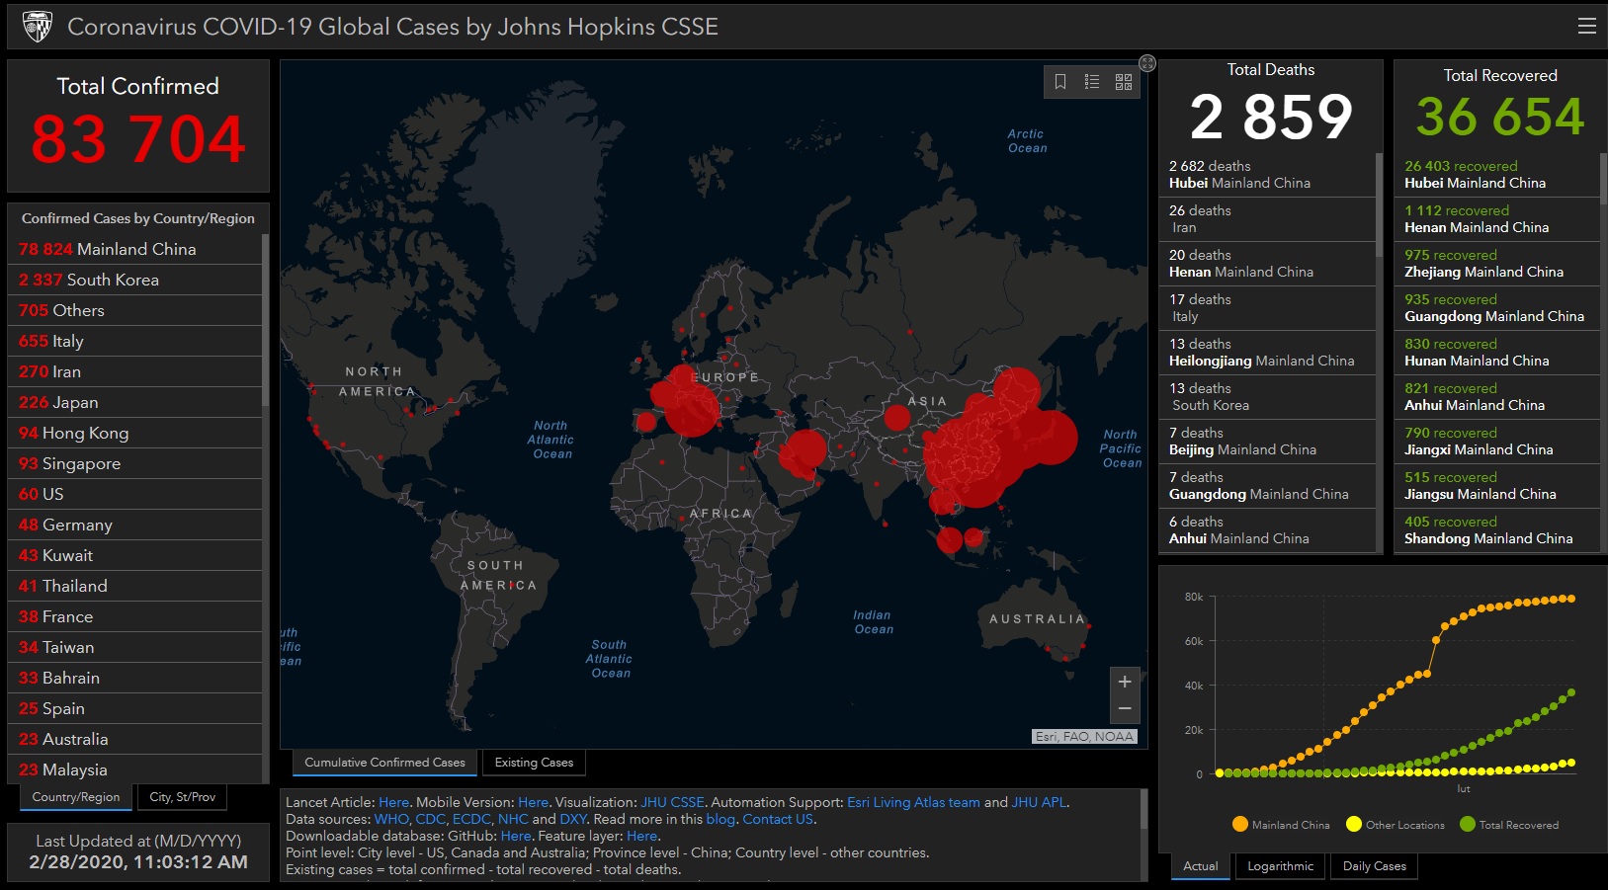Open the ECDC data source link
1608x890 pixels.
pyautogui.click(x=471, y=819)
